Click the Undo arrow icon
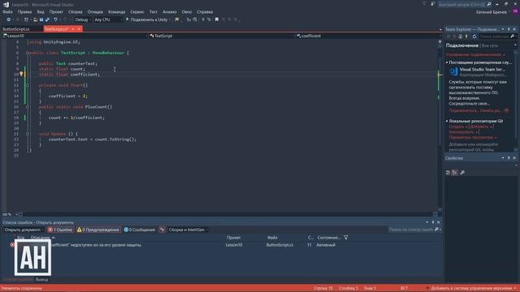Image resolution: width=520 pixels, height=292 pixels. [55, 19]
